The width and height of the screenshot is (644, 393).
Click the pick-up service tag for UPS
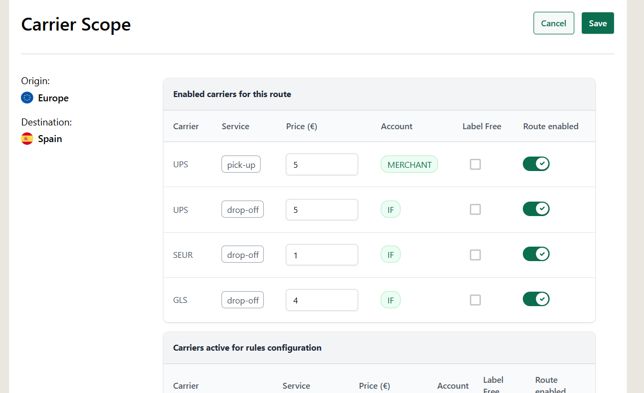pos(241,165)
